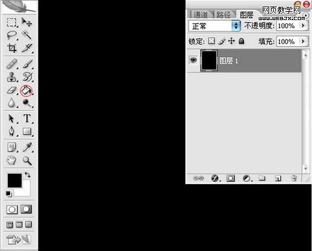This screenshot has width=312, height=251.
Task: Select the Hand tool
Action: [12, 160]
